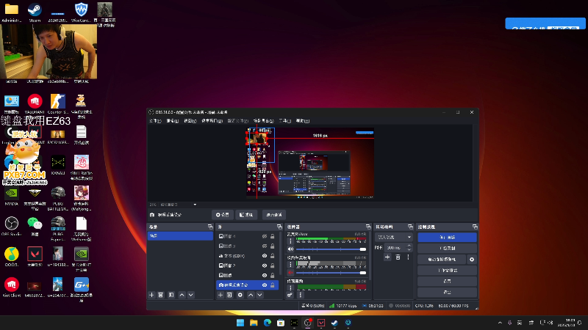
Task: Unmute video capture device red speaker
Action: click(x=290, y=272)
